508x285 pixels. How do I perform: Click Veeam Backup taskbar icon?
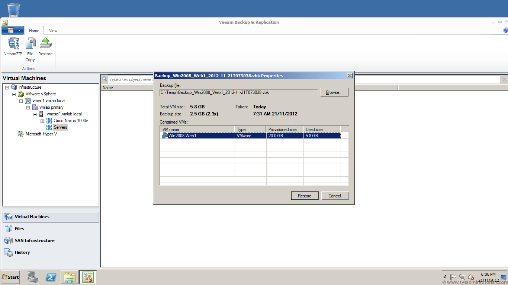(x=88, y=277)
